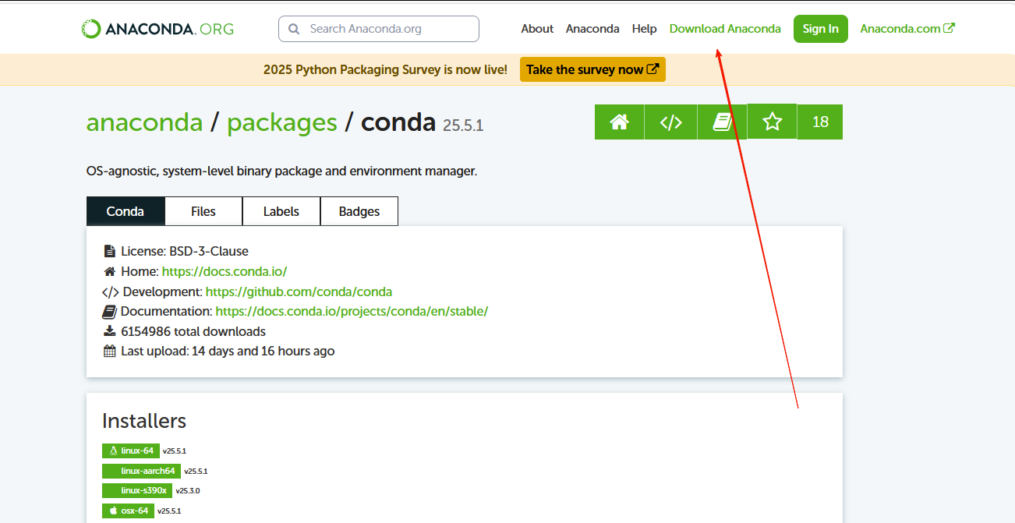Switch to the Conda tab

click(126, 211)
